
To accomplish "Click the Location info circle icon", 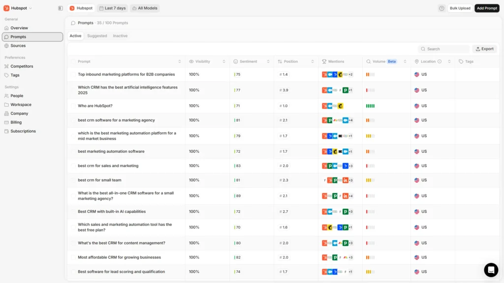I will point(440,61).
